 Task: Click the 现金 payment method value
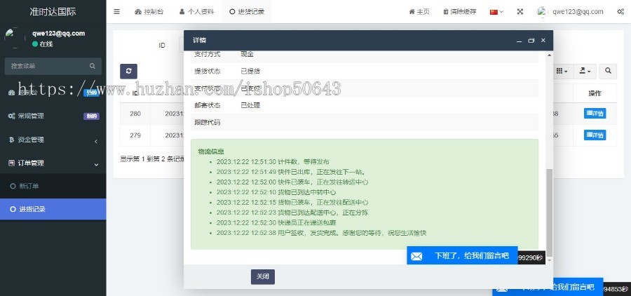pos(247,54)
